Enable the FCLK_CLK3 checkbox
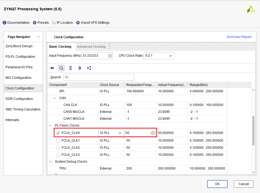This screenshot has height=193, width=260. 58,155
